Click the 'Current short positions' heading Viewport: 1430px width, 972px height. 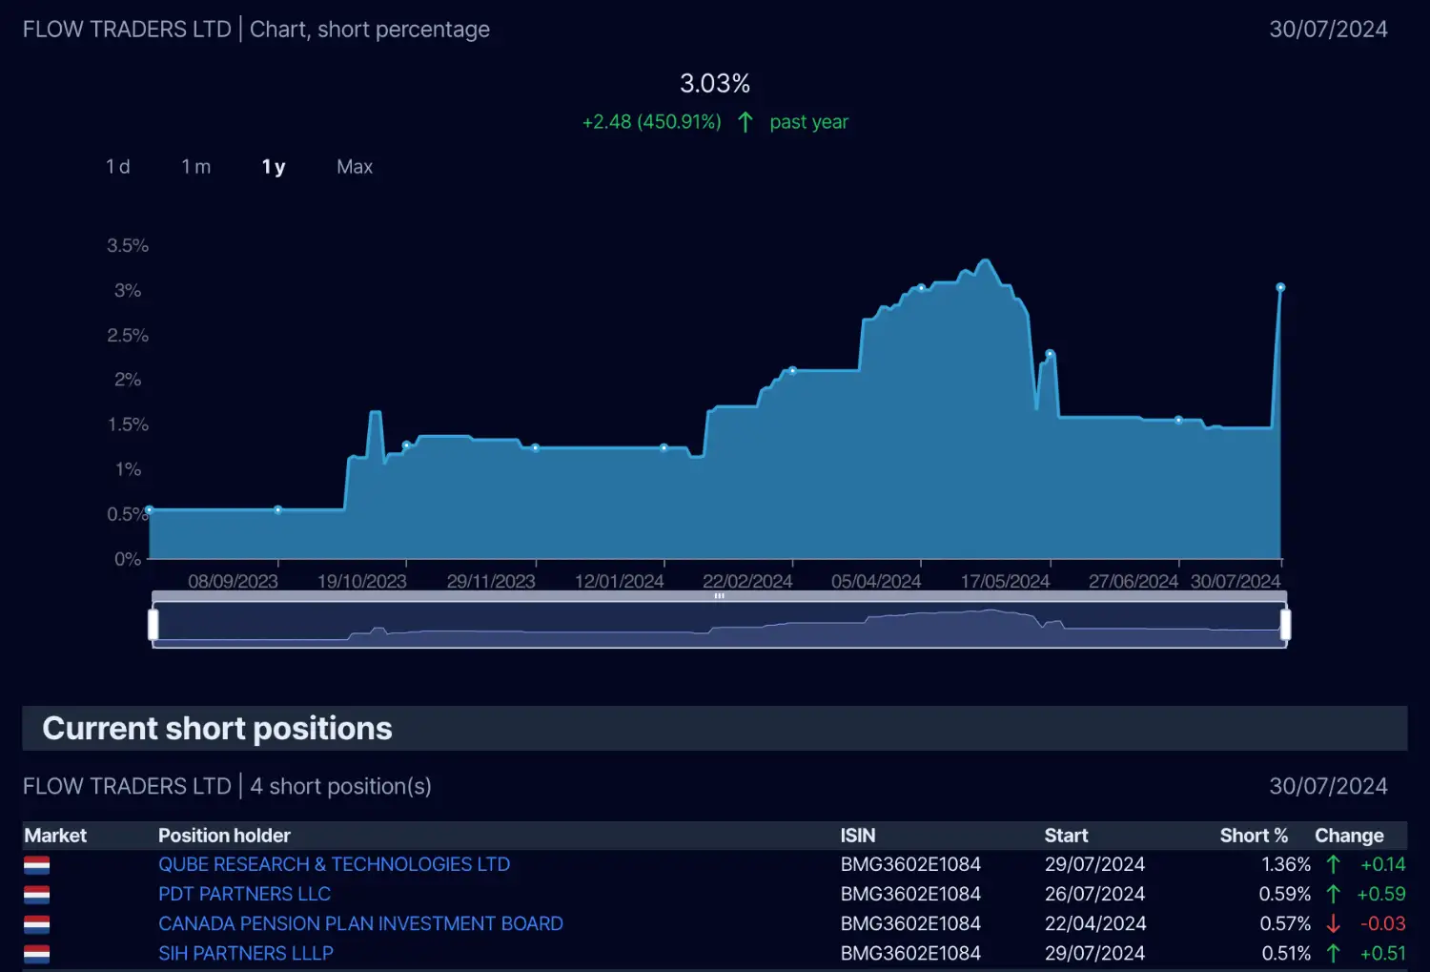point(217,729)
